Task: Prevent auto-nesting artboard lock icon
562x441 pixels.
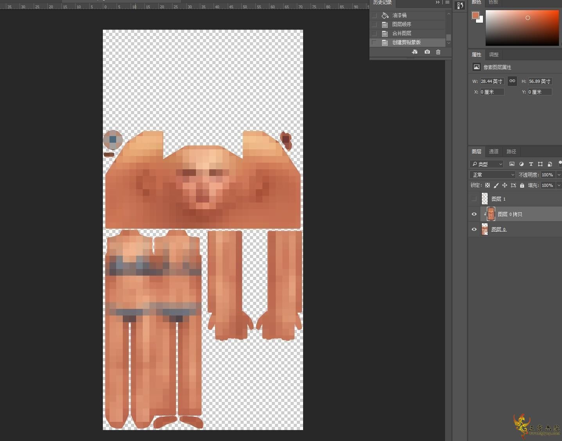Action: (x=514, y=185)
